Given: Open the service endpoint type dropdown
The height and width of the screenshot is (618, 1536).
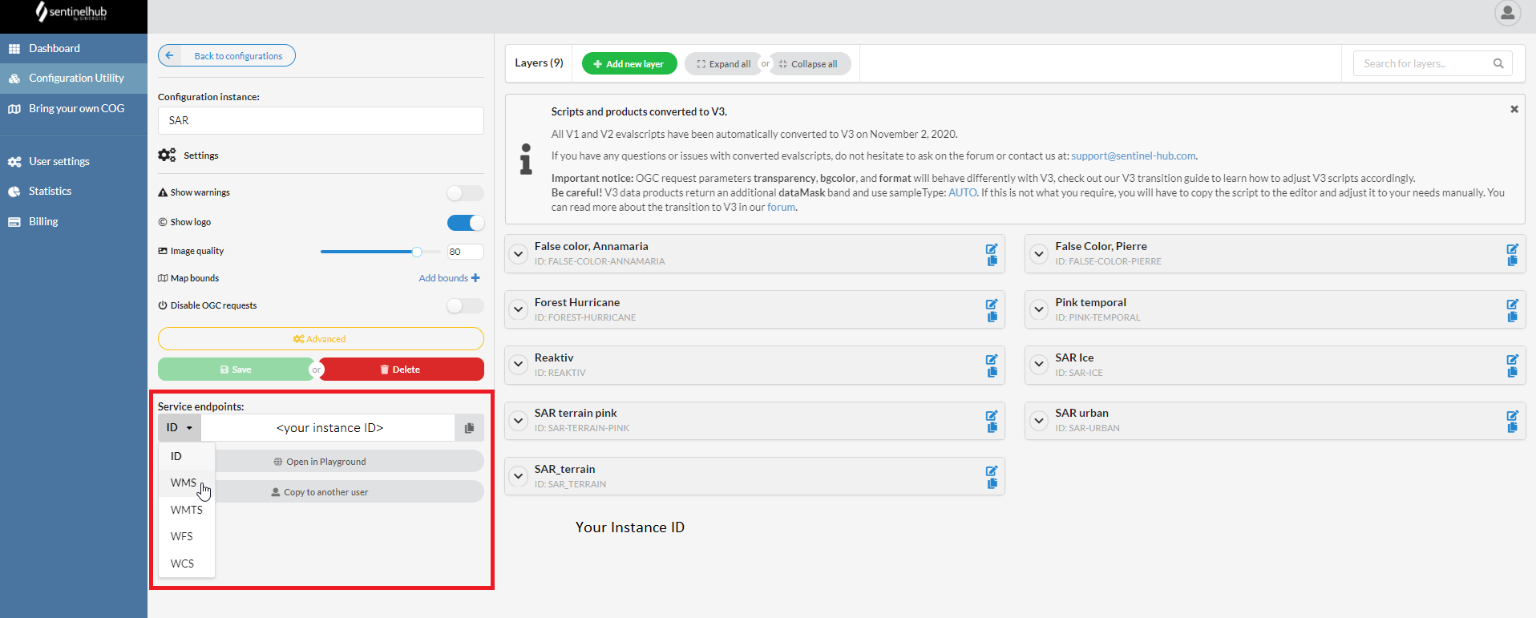Looking at the screenshot, I should 180,428.
